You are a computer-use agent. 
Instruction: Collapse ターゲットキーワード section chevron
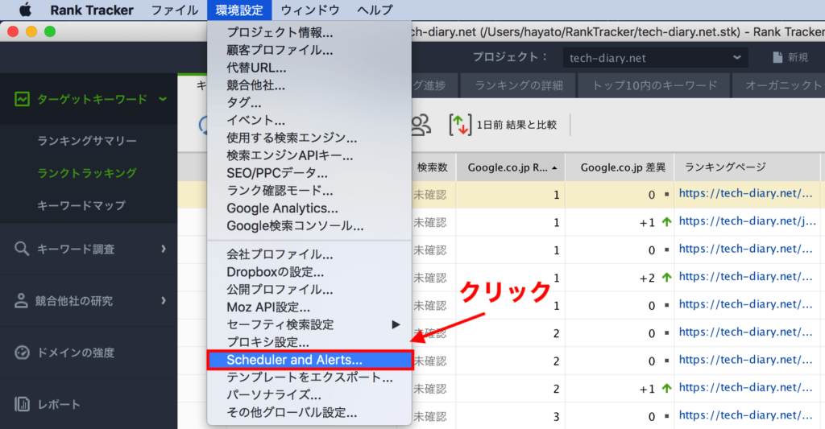(163, 99)
